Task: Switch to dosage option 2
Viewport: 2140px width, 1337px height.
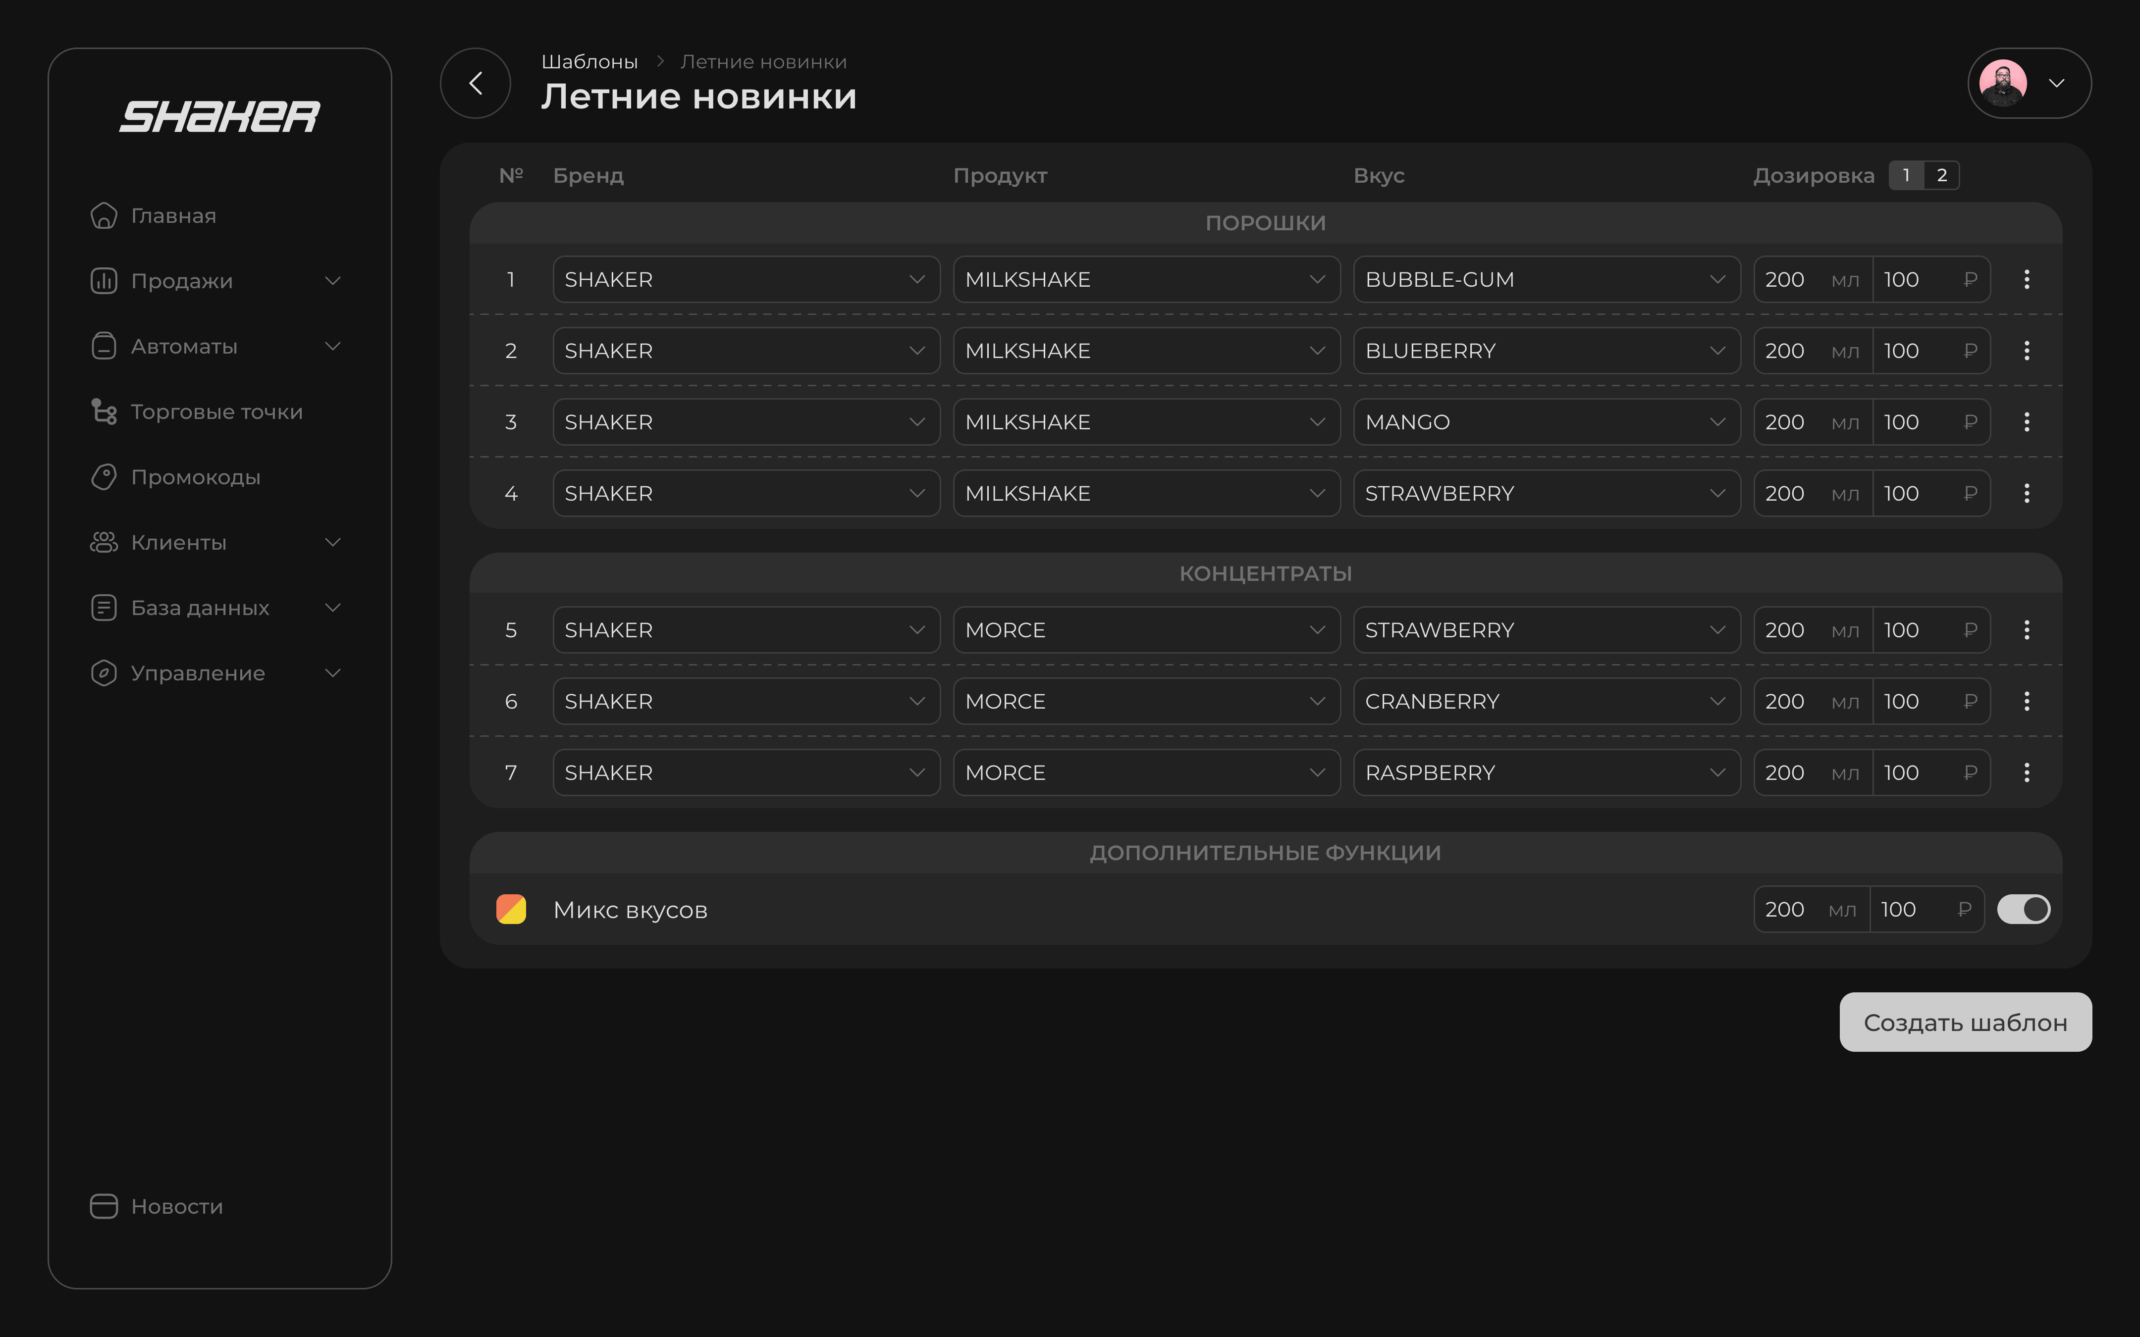Action: [x=1941, y=175]
